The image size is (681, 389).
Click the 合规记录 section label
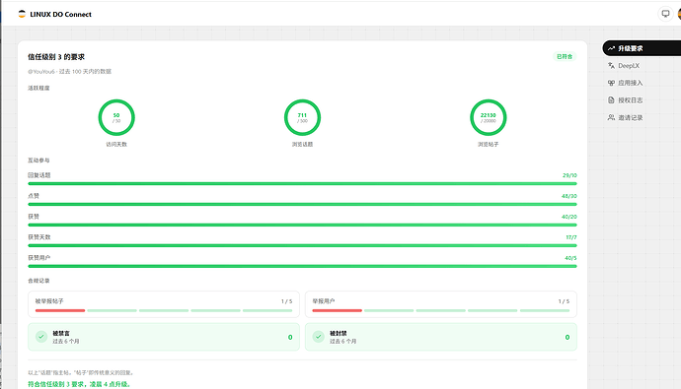(38, 281)
